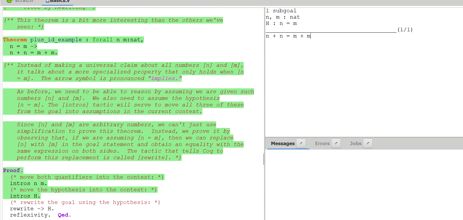
Task: Place cursor on 'reflexivity.' tactic
Action: coord(30,215)
